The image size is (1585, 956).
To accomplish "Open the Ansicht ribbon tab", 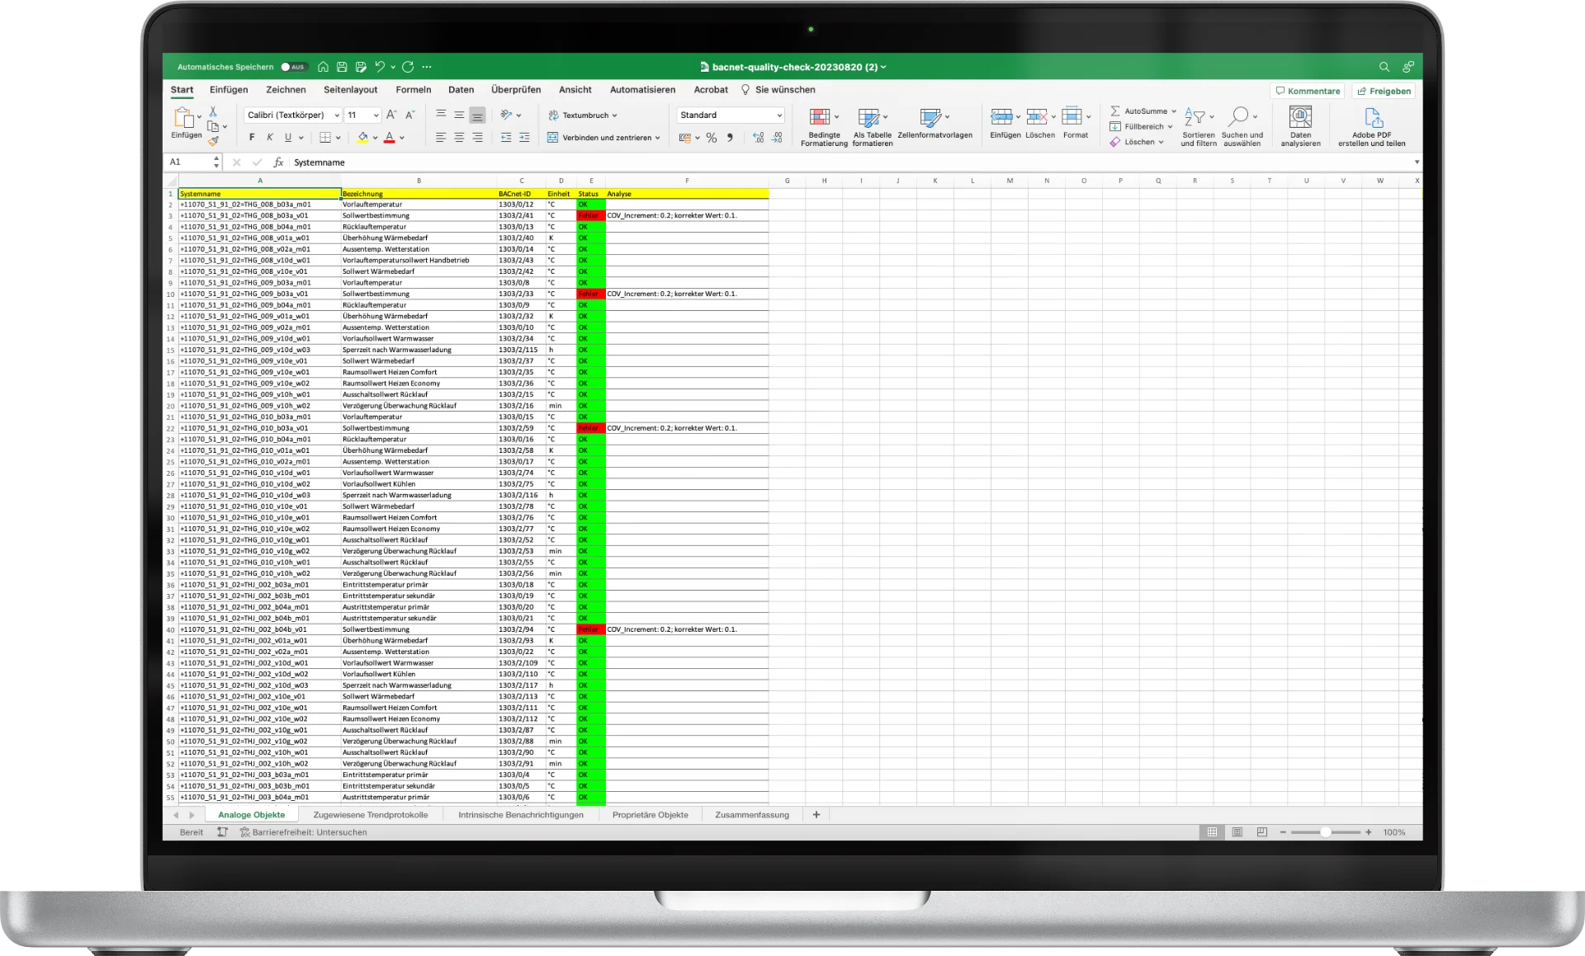I will [575, 90].
